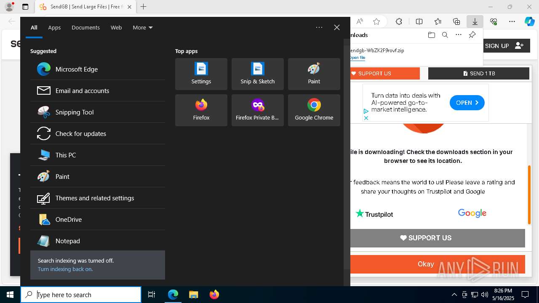The width and height of the screenshot is (539, 303).
Task: Close the Windows search panel
Action: point(337,27)
